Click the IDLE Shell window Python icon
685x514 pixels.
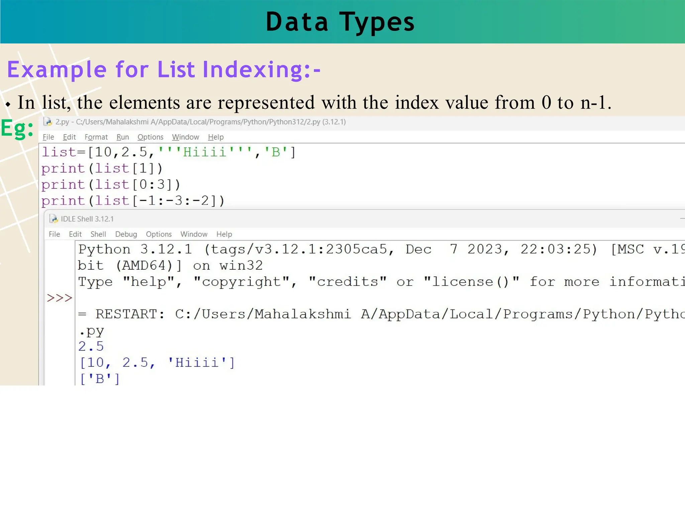pyautogui.click(x=54, y=219)
